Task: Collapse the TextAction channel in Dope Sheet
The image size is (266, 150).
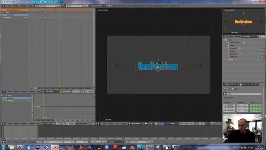Action: [x=3, y=15]
